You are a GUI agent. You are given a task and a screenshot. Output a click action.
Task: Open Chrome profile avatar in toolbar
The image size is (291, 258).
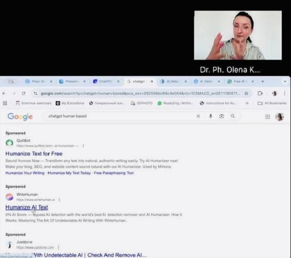point(275,93)
